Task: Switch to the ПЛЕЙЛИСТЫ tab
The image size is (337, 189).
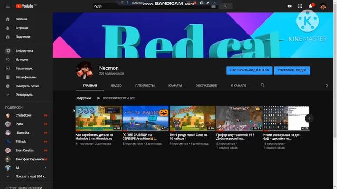Action: (145, 85)
